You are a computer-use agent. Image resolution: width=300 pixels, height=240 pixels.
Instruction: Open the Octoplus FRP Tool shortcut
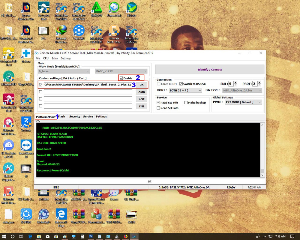9,57
